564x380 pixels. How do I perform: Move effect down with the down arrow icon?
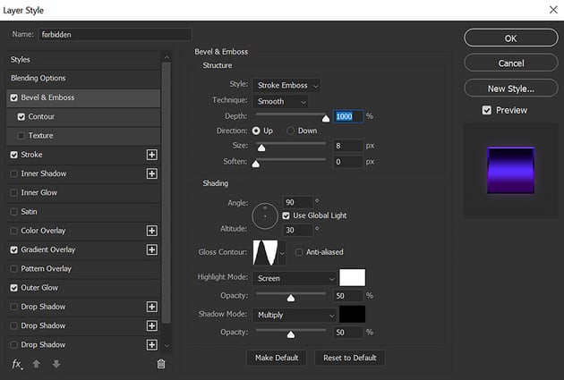[56, 364]
